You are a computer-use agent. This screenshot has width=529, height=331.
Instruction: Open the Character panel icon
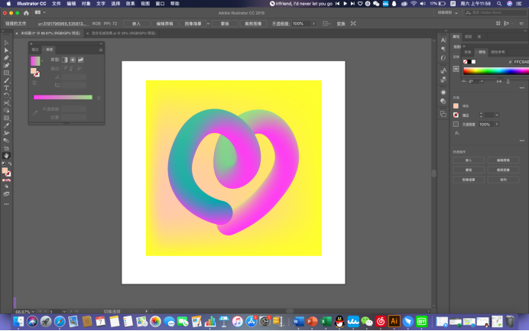[443, 40]
